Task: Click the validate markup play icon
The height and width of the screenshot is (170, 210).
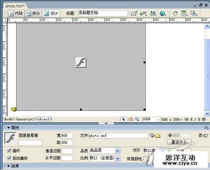Action: pyautogui.click(x=143, y=14)
